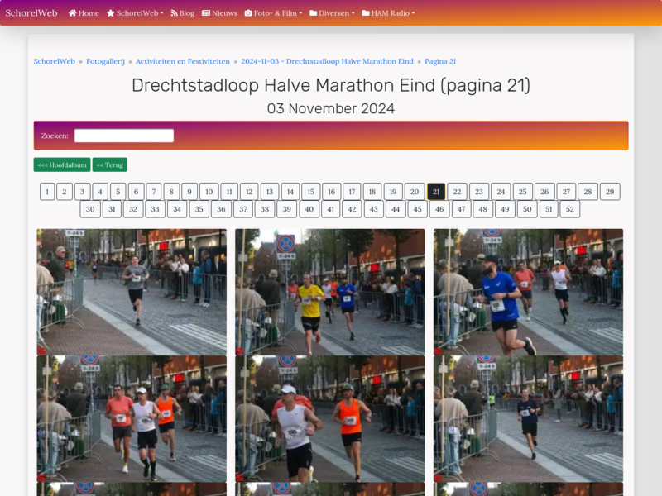Go to previous page 20

tap(415, 192)
